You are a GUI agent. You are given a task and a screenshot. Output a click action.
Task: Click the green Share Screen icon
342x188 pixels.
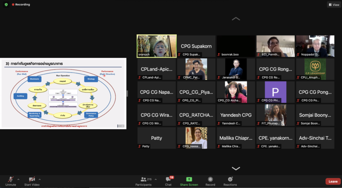point(189,179)
